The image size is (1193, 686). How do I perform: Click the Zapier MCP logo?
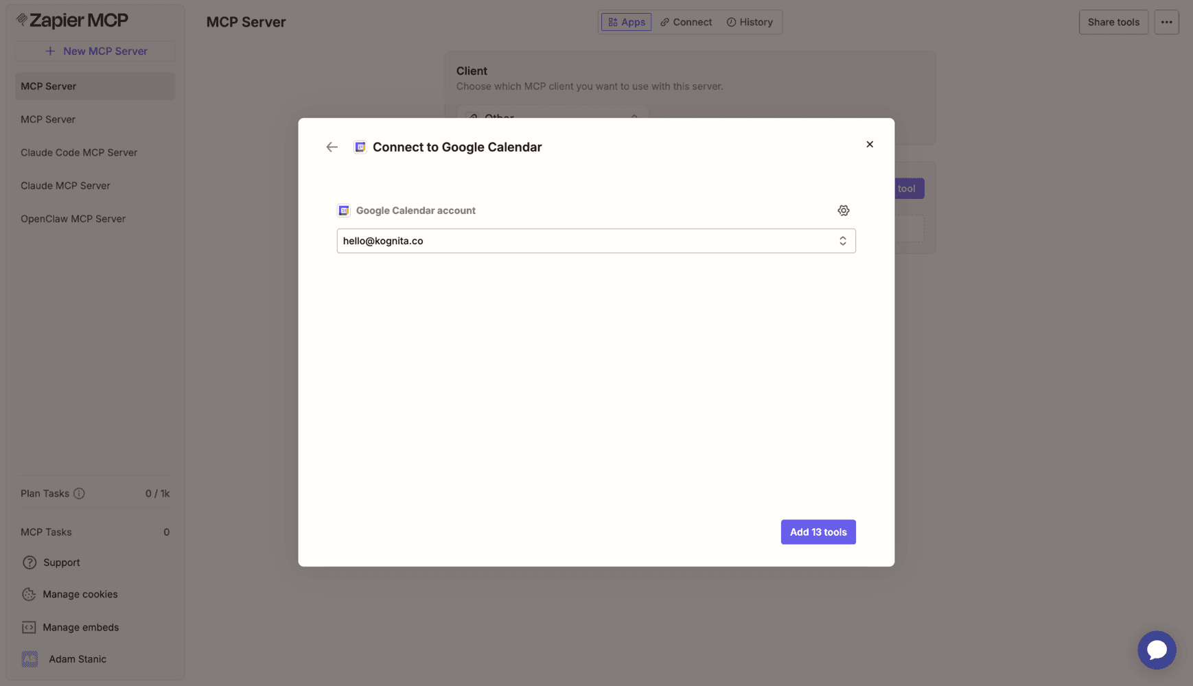72,21
